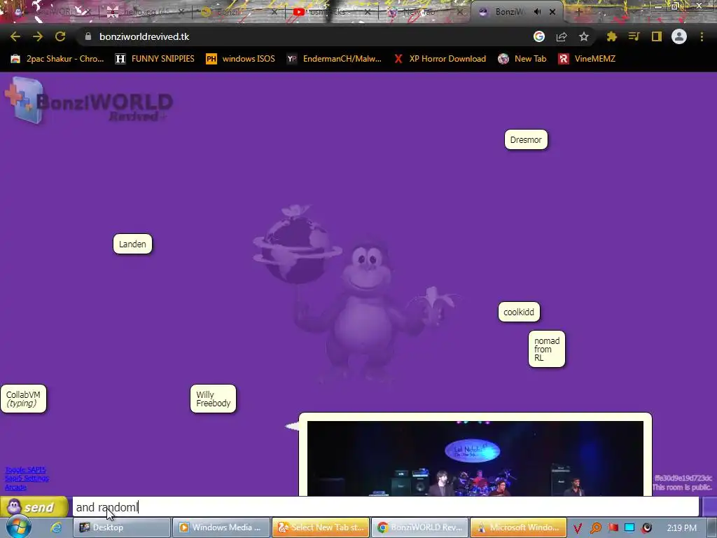Image resolution: width=717 pixels, height=538 pixels.
Task: View site info via the address bar lock
Action: click(88, 36)
